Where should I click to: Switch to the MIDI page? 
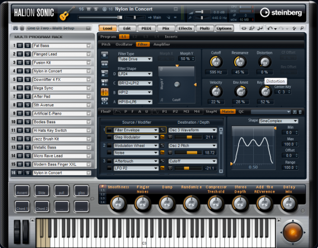click(146, 28)
